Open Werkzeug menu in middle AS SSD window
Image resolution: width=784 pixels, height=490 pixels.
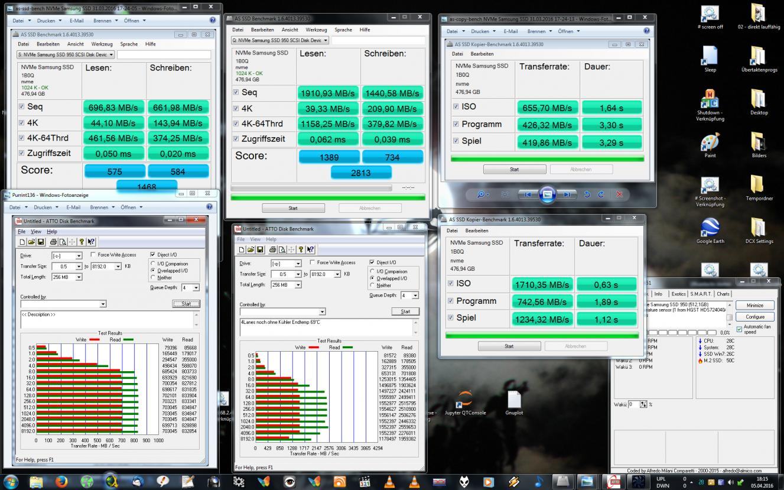pyautogui.click(x=315, y=30)
